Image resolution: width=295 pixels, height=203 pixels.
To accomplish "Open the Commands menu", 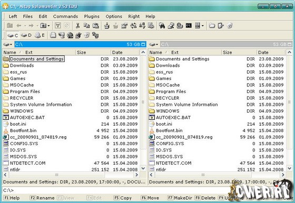I will [x=65, y=16].
